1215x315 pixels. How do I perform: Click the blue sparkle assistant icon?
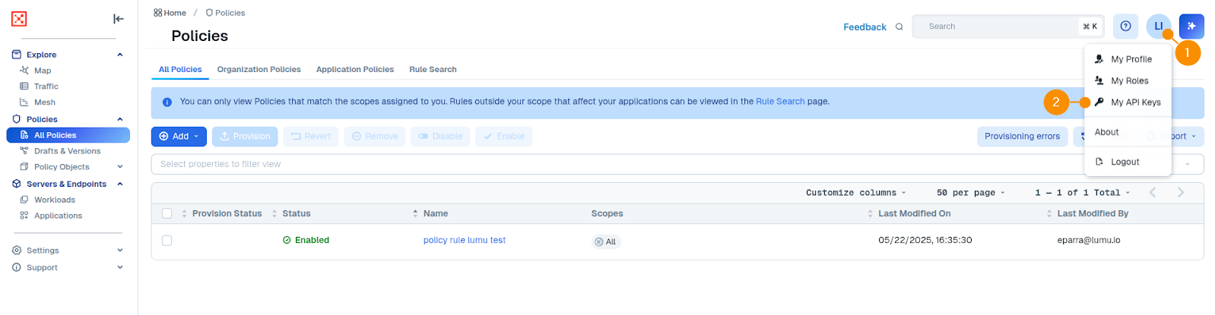pos(1191,27)
